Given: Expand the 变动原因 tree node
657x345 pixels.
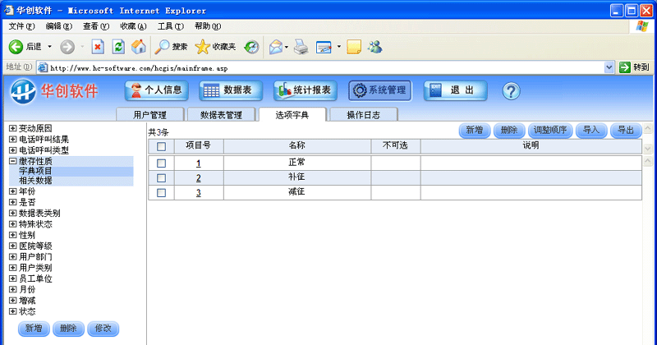Looking at the screenshot, I should (x=13, y=128).
